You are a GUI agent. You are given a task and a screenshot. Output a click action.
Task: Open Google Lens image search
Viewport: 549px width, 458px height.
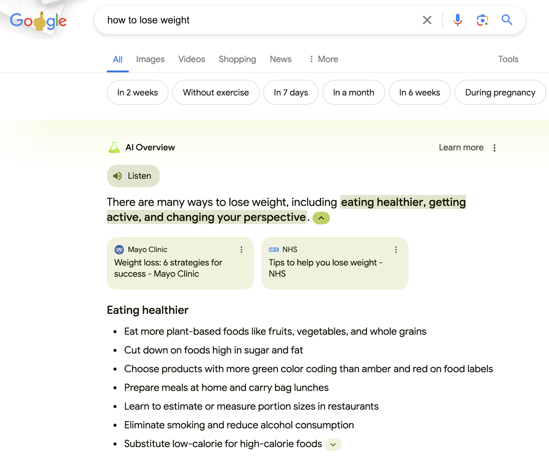[482, 20]
